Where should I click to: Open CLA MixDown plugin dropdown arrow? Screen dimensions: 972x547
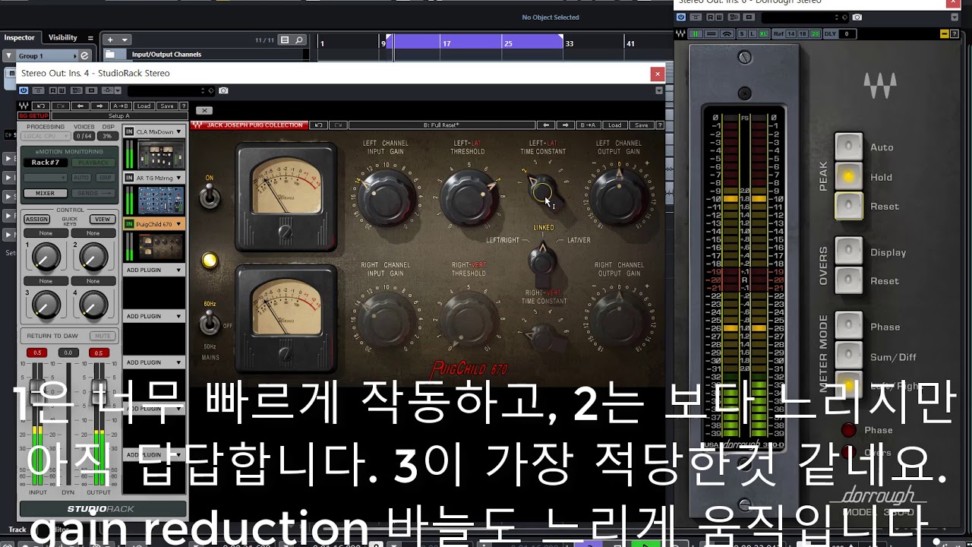[x=179, y=132]
